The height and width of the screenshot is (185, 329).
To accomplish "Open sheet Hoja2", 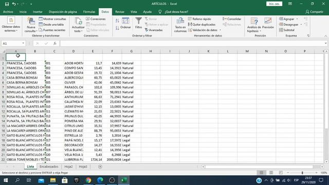I will 68,166.
